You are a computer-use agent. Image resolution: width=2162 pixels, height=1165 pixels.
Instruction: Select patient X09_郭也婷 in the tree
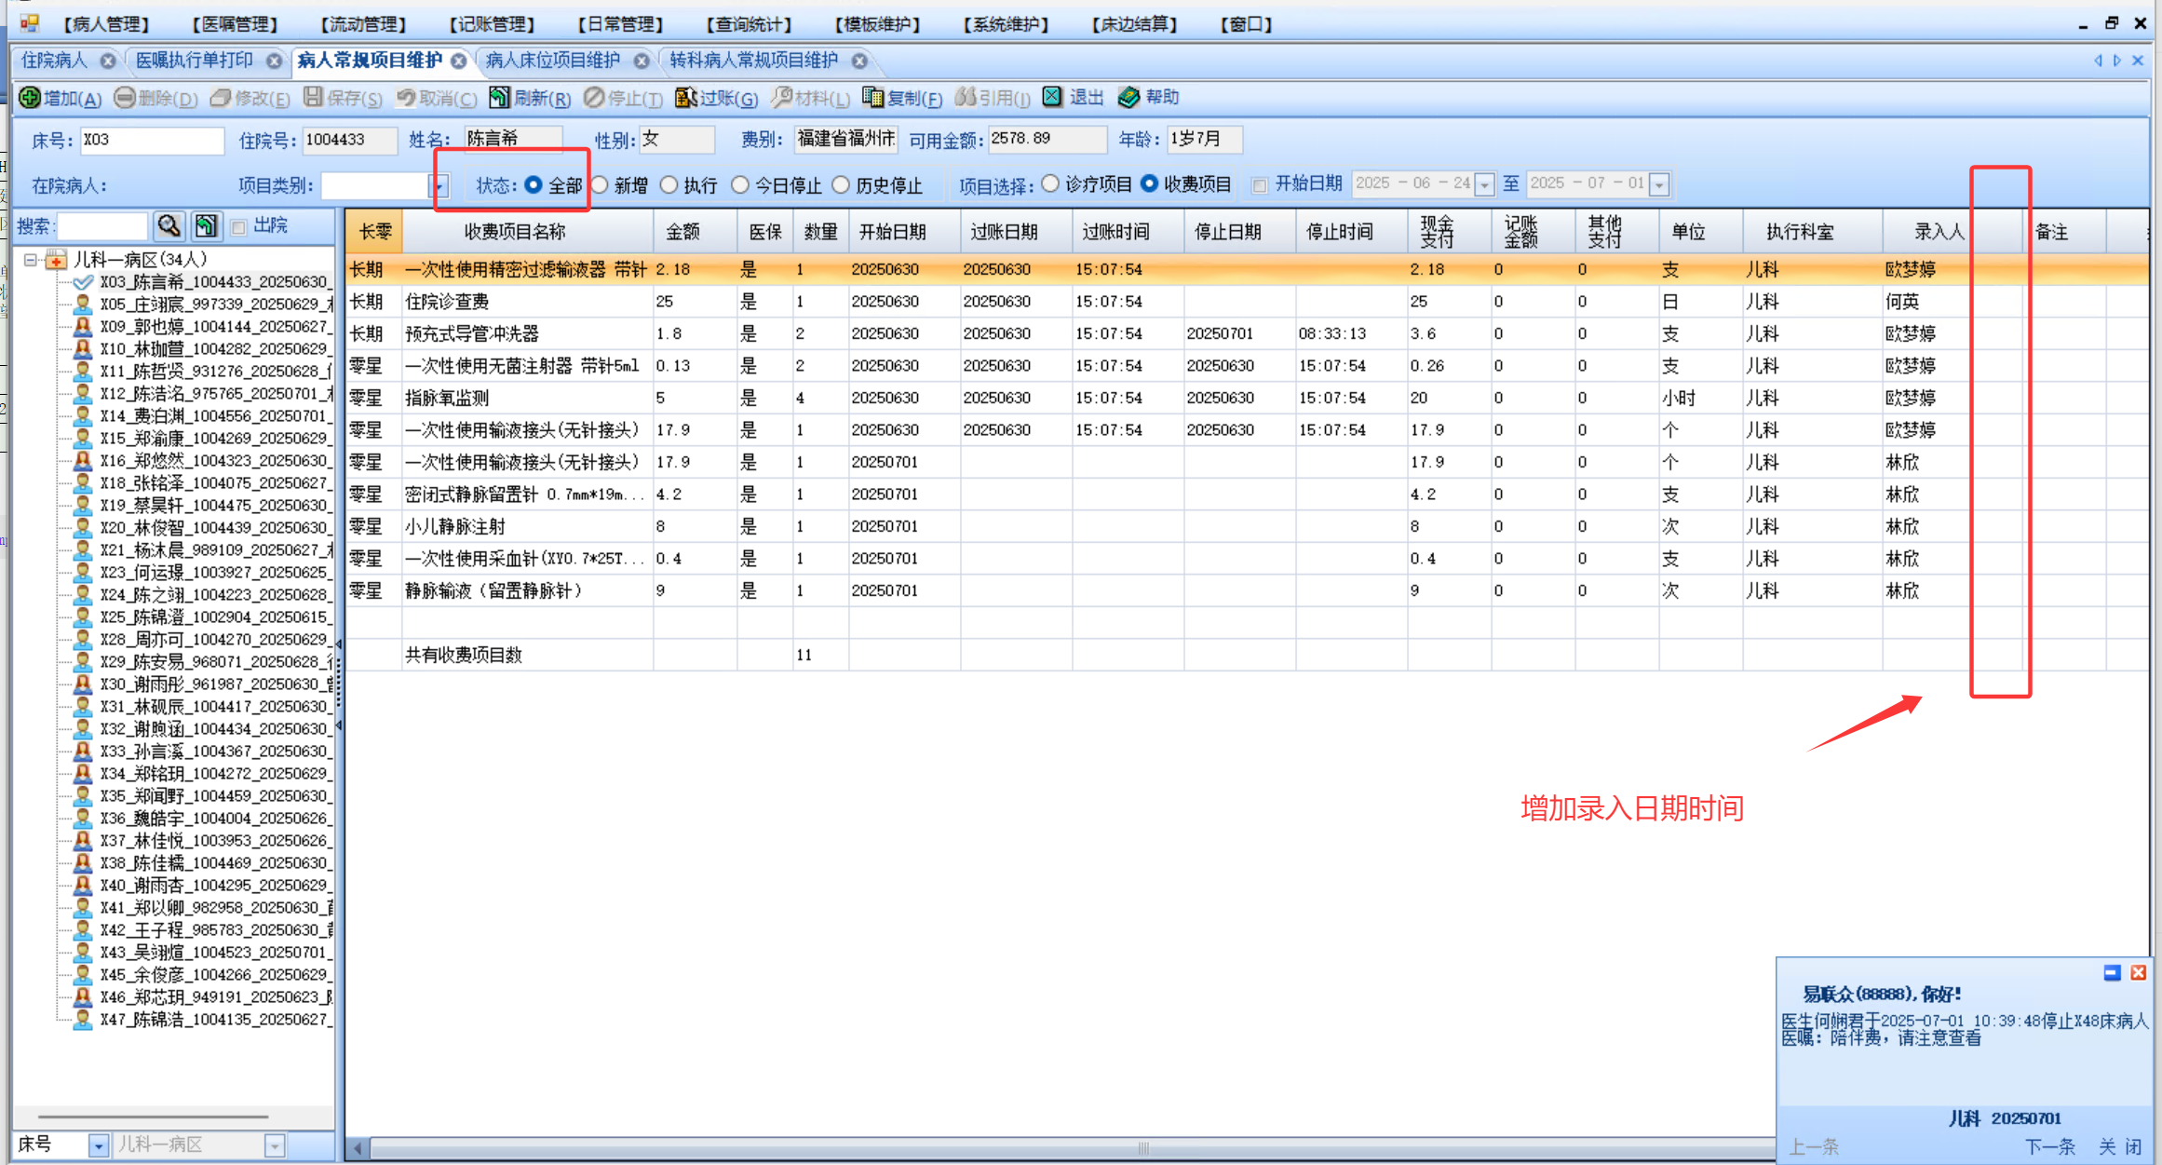212,327
